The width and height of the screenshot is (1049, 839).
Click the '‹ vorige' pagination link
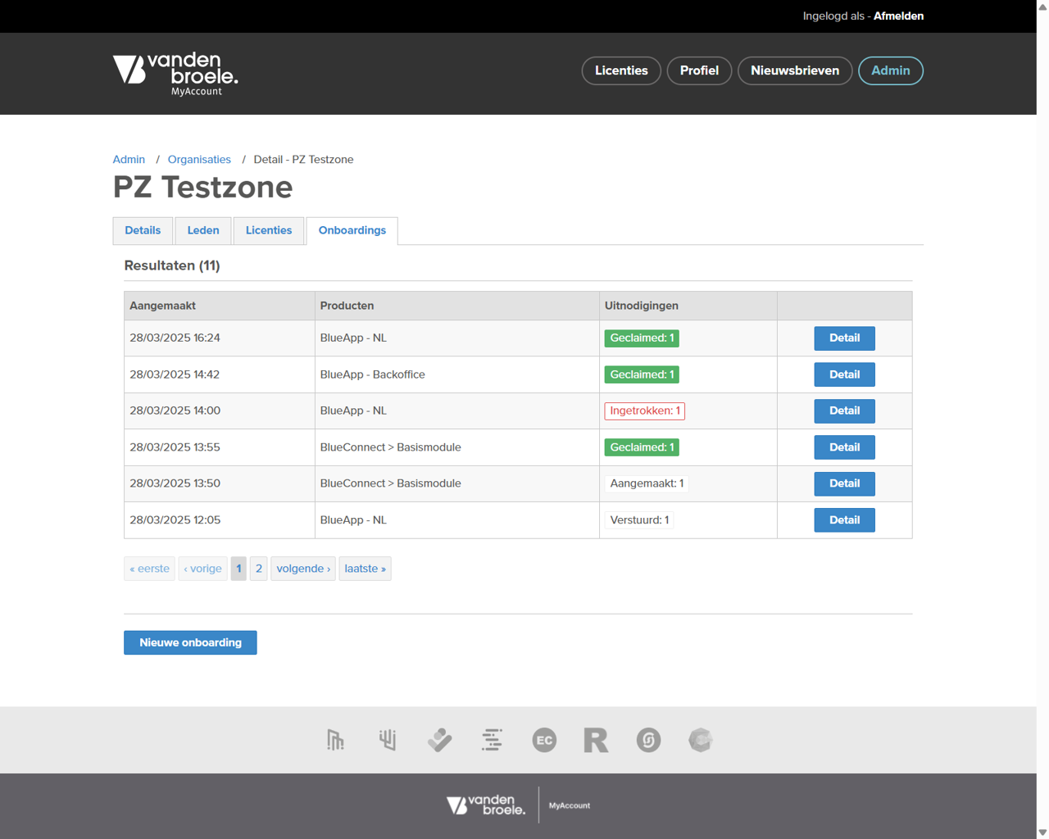(202, 568)
